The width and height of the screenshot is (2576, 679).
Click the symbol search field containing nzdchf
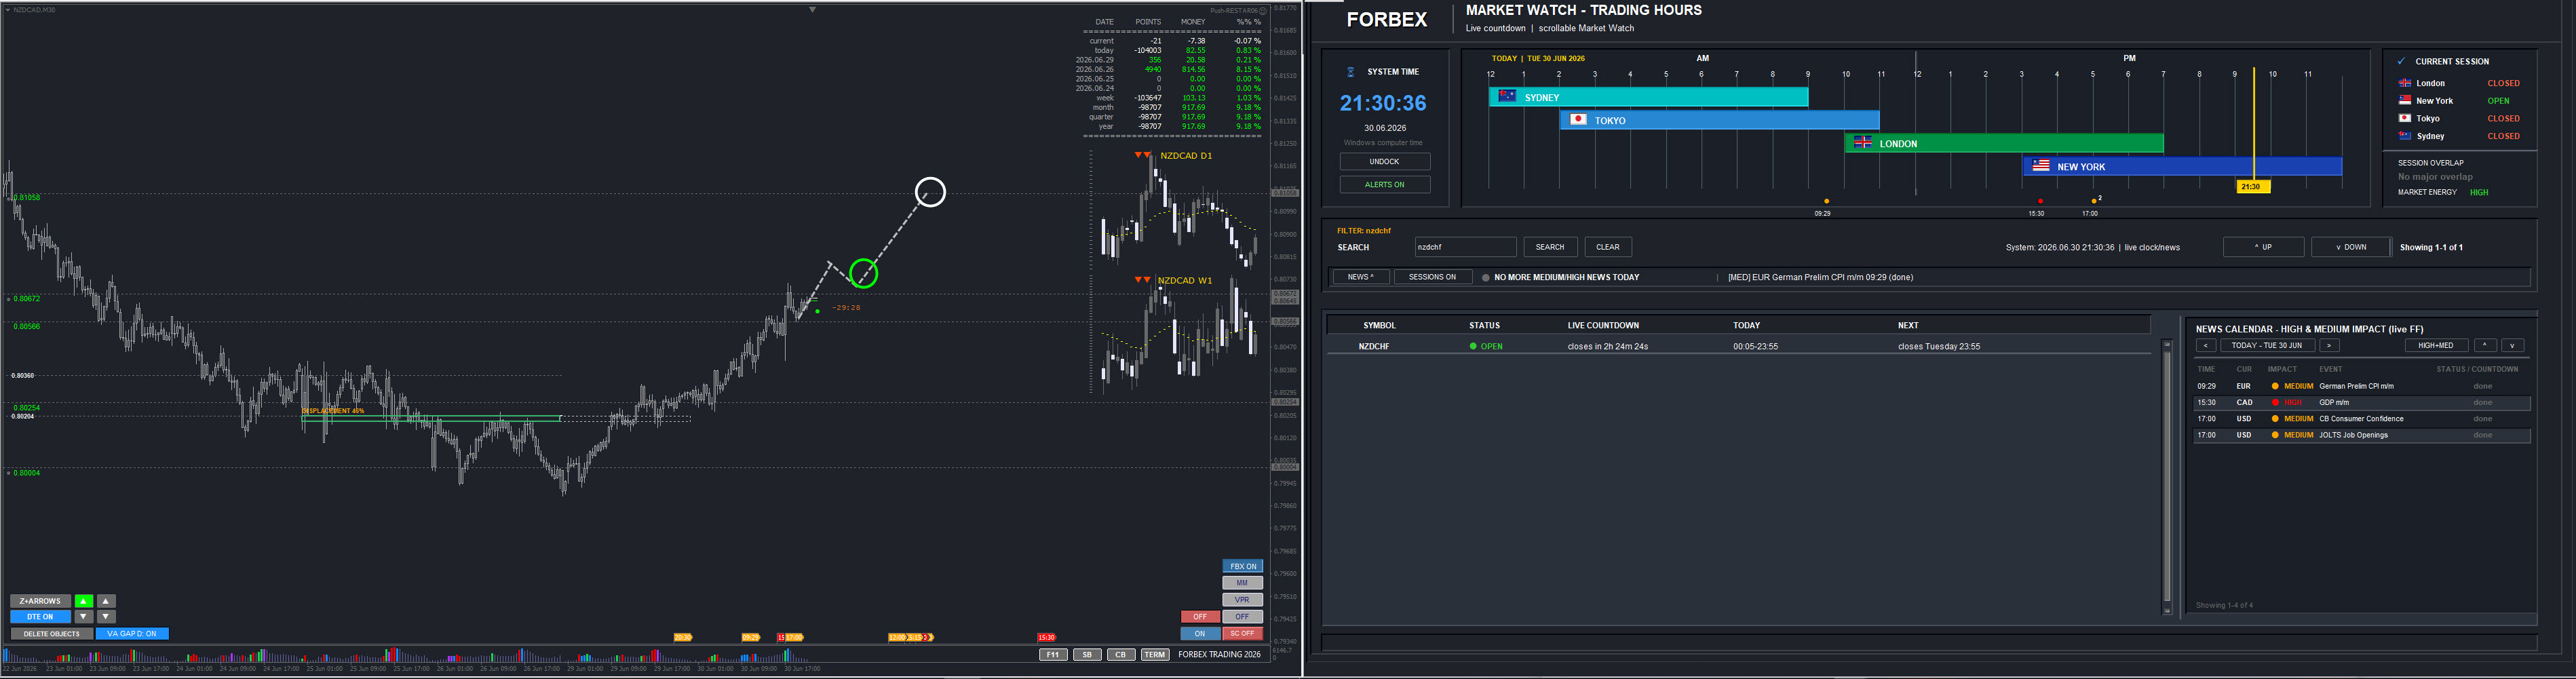[x=1465, y=247]
